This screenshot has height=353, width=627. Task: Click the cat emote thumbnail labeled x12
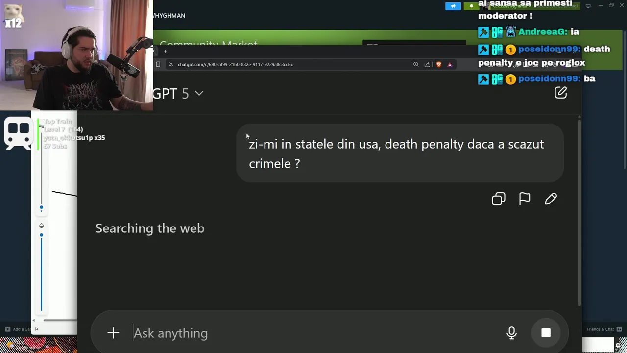pyautogui.click(x=13, y=15)
